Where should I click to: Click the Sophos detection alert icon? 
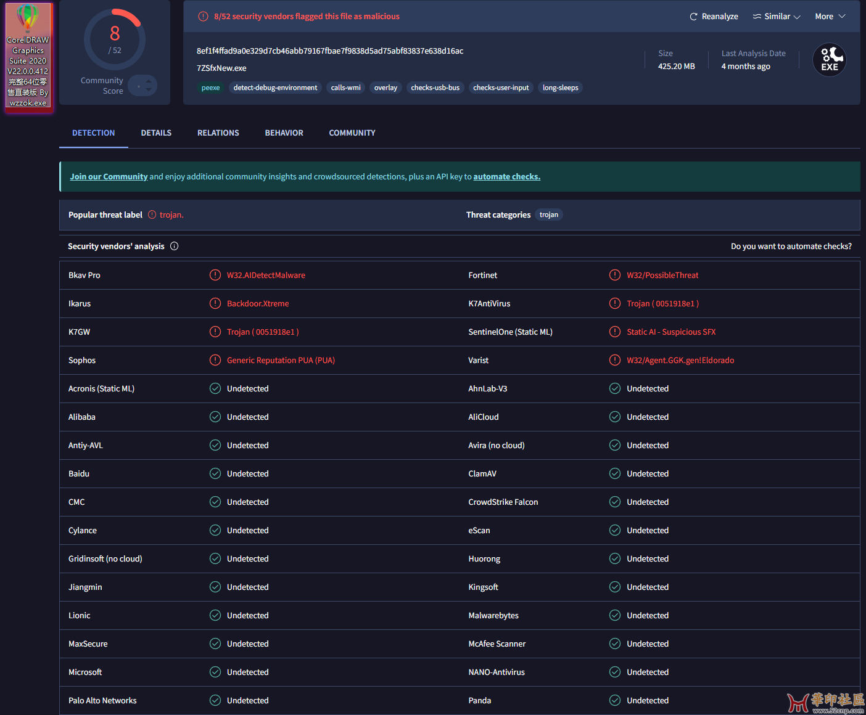coord(215,360)
